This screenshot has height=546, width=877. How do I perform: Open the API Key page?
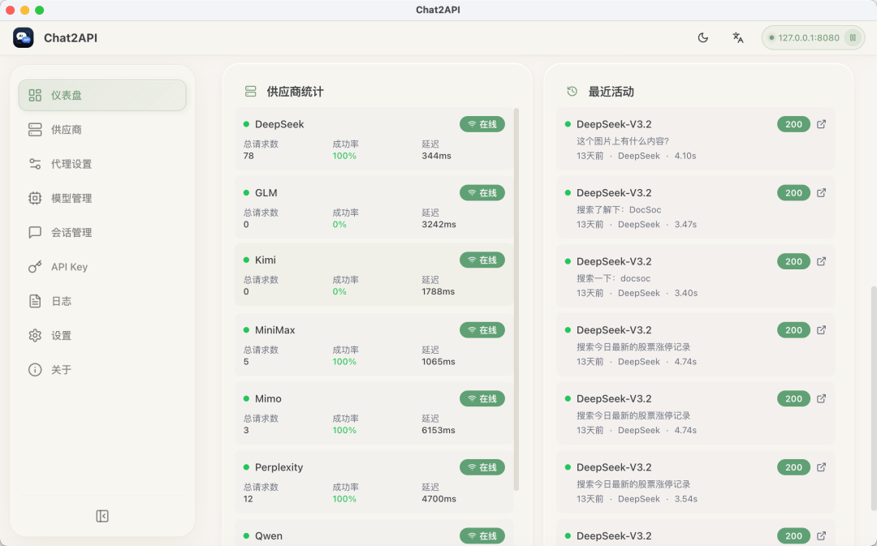(102, 267)
